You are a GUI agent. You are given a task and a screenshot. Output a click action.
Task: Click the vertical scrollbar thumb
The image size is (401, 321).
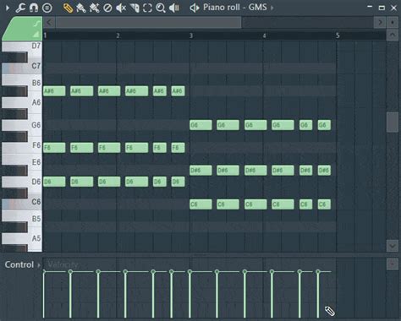pyautogui.click(x=393, y=122)
